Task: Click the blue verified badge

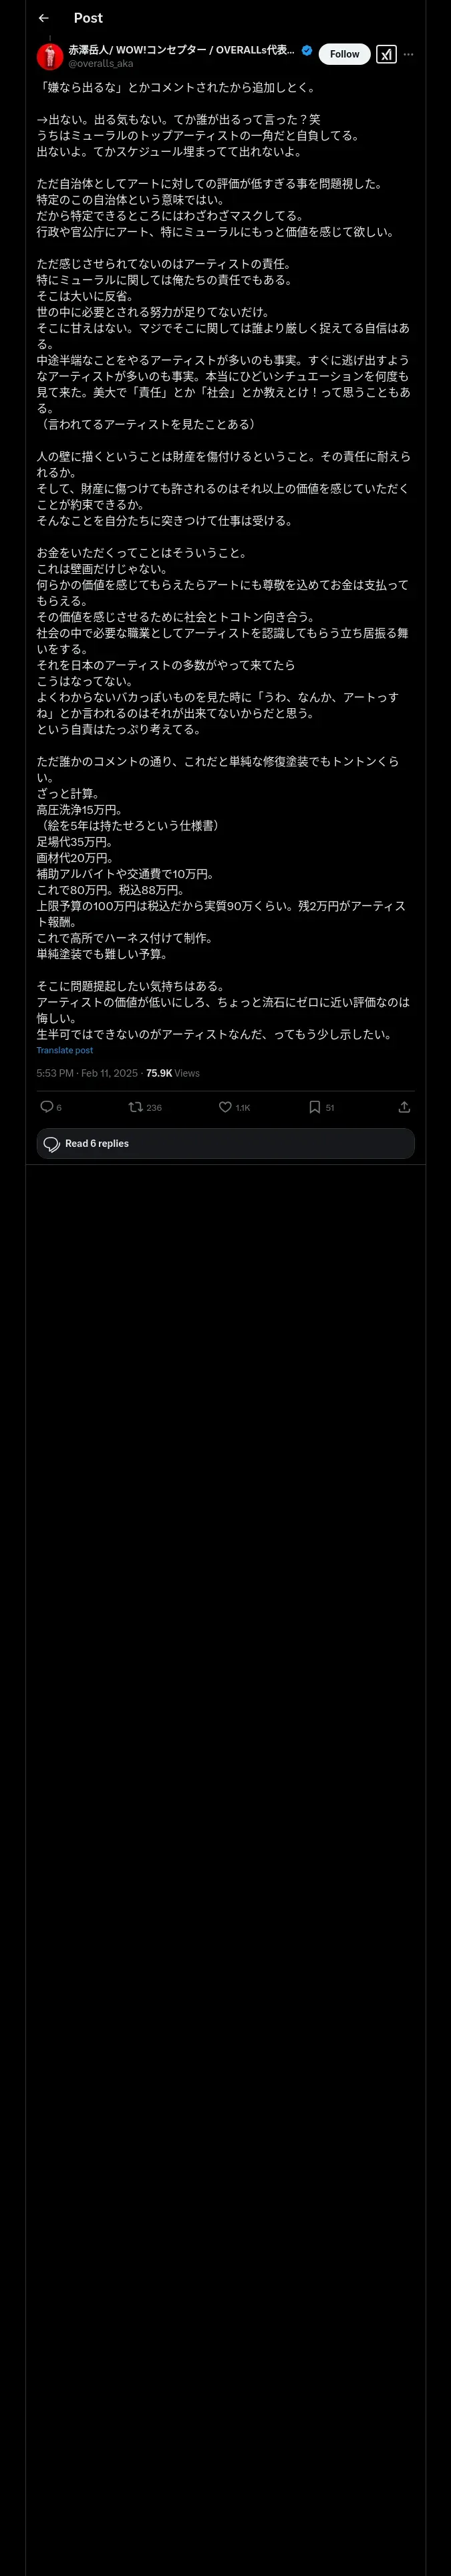Action: point(306,50)
